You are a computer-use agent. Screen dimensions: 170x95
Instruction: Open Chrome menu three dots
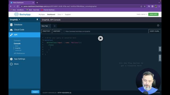coord(159,6)
